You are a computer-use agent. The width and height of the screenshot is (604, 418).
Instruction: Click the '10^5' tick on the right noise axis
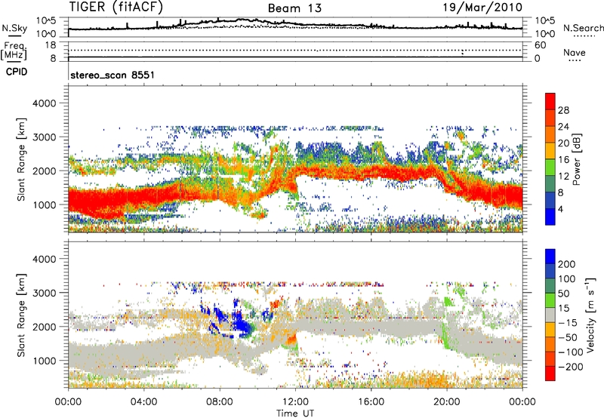(x=544, y=21)
